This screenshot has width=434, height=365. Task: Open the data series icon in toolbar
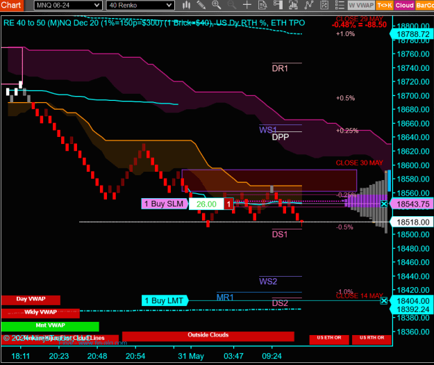click(x=293, y=5)
